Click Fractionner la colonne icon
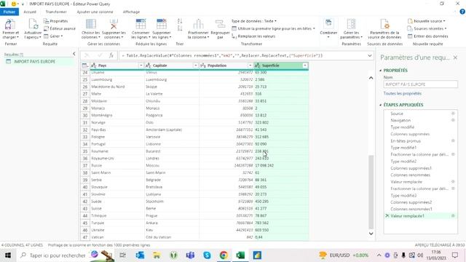 click(198, 24)
